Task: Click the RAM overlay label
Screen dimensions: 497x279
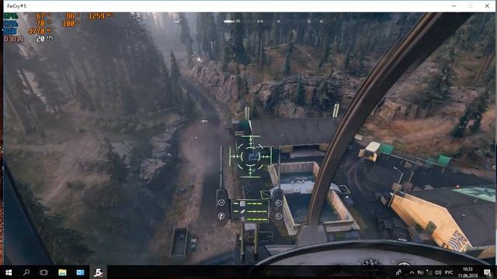Action: pyautogui.click(x=10, y=31)
